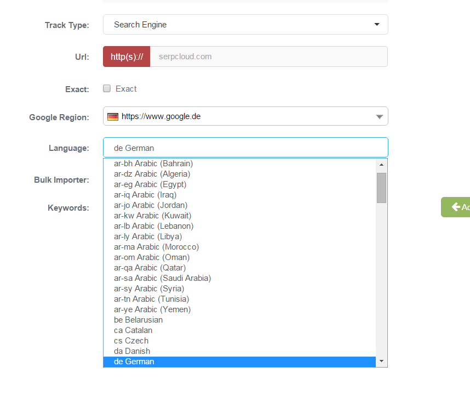Select "be Belarusian" in language list
470x406 pixels.
138,320
